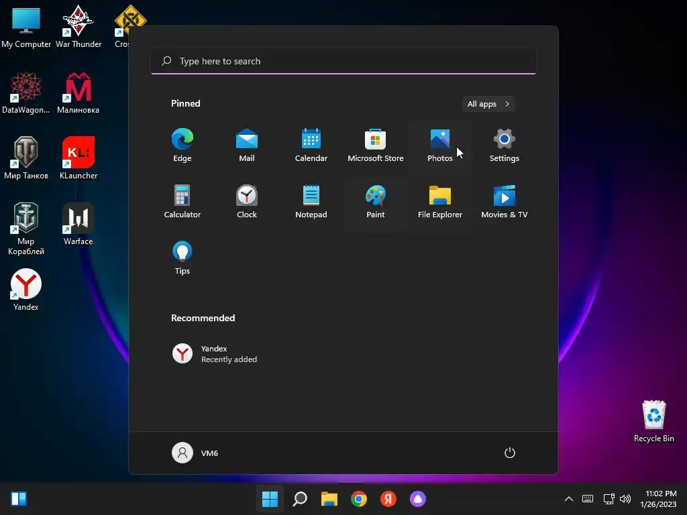687x515 pixels.
Task: Select KLauncher desktop shortcut
Action: [78, 158]
